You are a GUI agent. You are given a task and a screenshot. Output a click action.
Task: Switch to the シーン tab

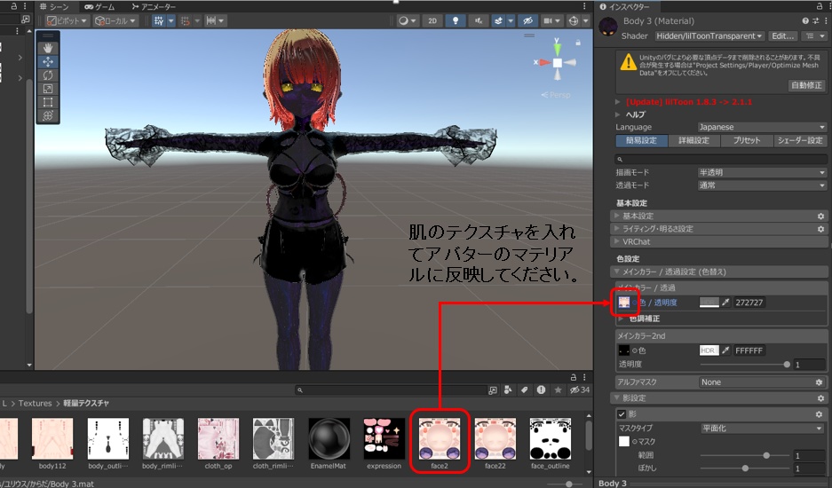tap(55, 6)
